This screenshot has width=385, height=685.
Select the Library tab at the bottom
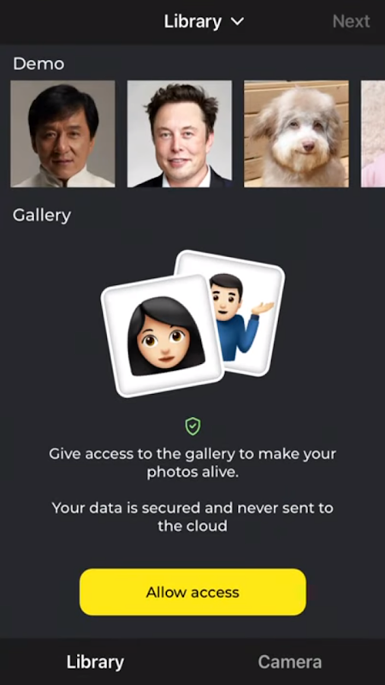(95, 662)
